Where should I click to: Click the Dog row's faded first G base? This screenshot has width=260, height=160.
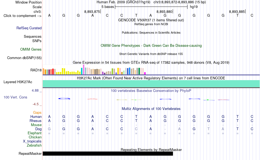49,129
